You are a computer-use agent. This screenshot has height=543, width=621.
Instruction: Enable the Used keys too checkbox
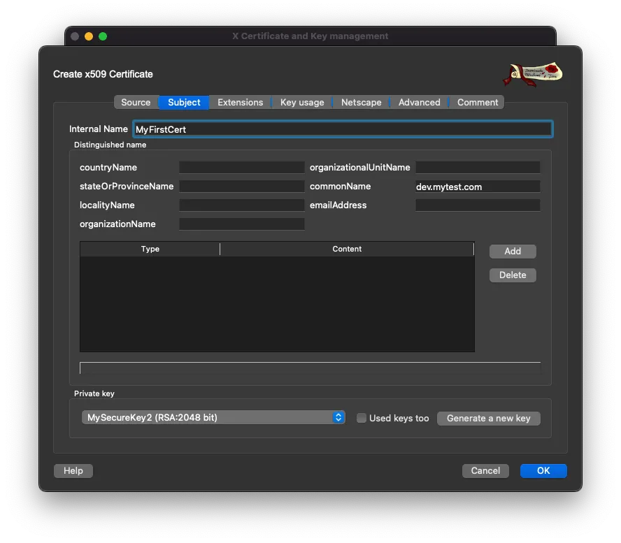362,418
